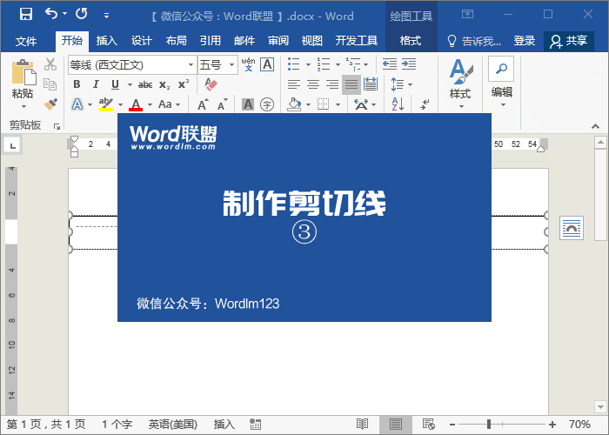Click the 登录 (Sign in) button
The image size is (609, 435).
pyautogui.click(x=525, y=40)
